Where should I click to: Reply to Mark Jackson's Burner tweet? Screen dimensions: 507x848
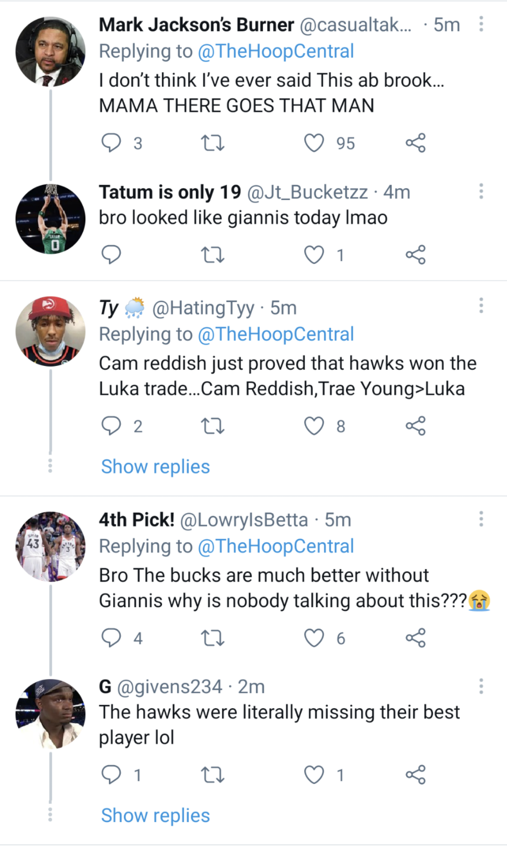click(x=111, y=143)
